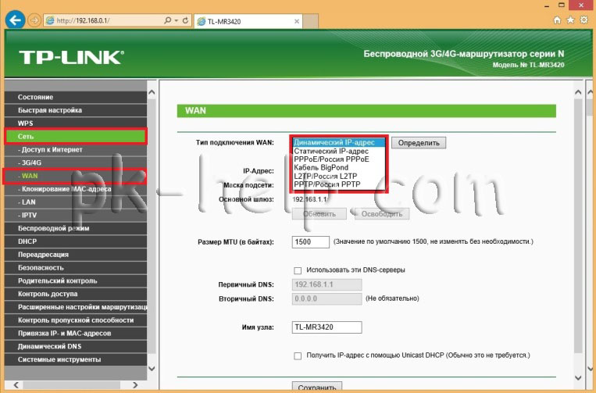Click content pane scroll down arrow
Image resolution: width=596 pixels, height=393 pixels.
[x=578, y=377]
